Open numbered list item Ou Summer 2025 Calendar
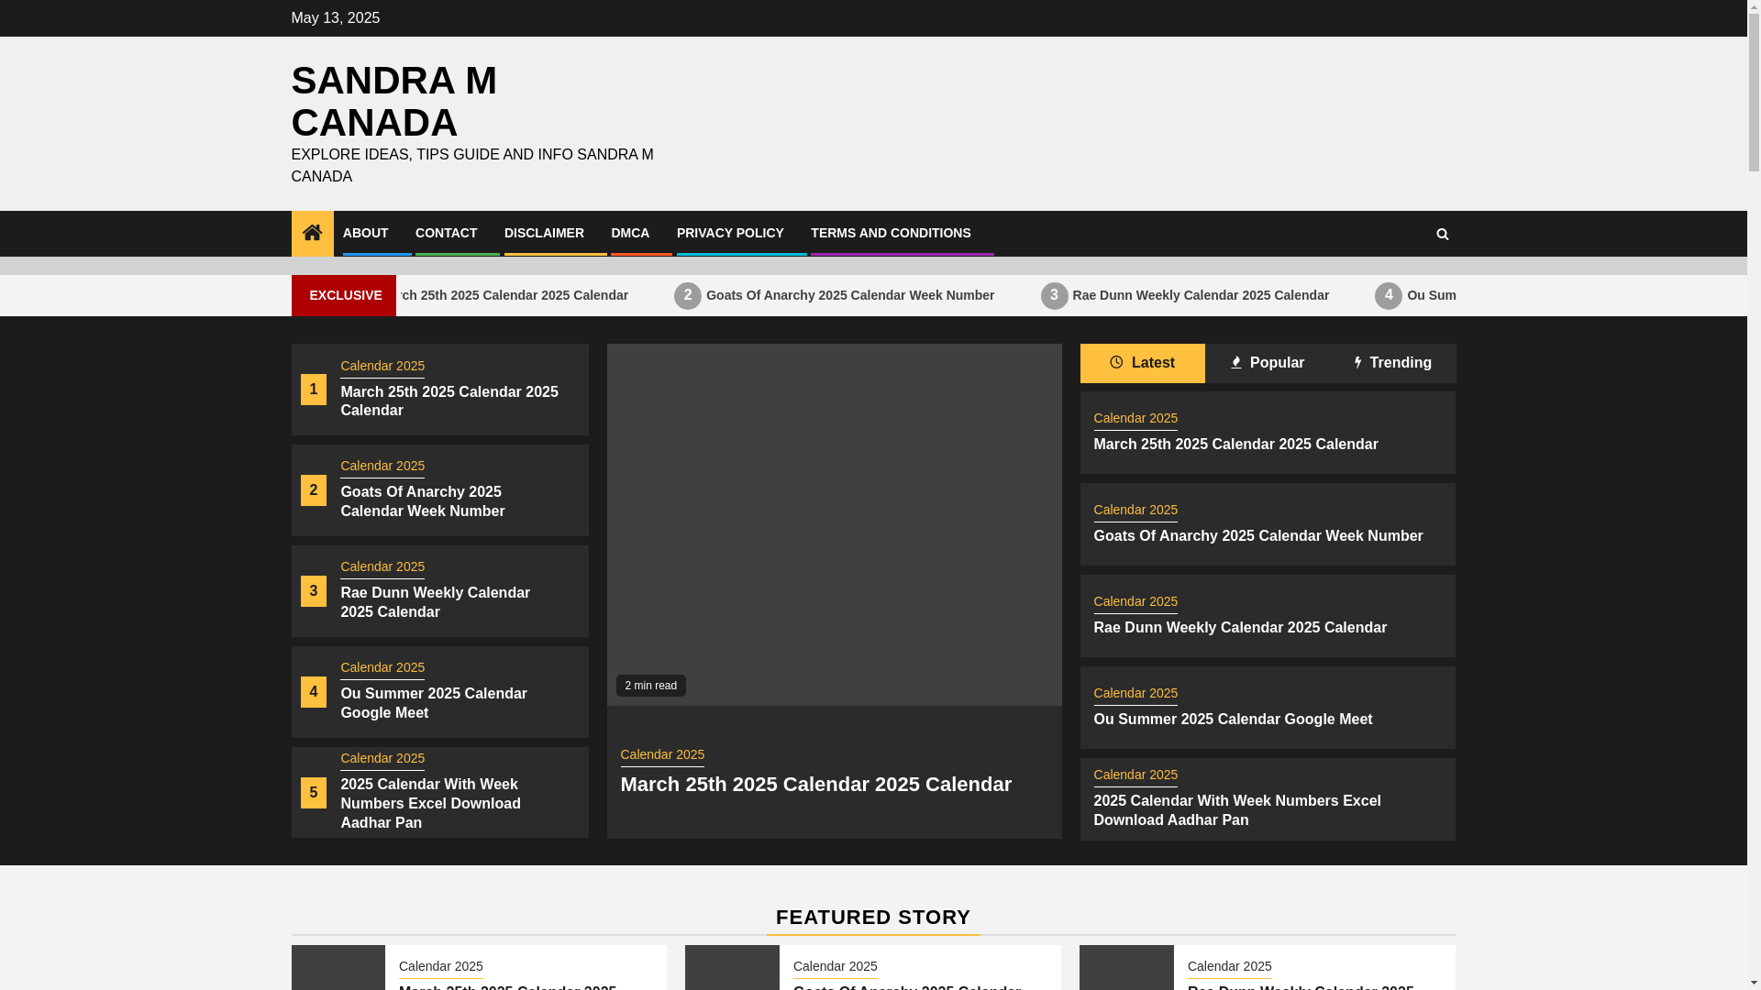The height and width of the screenshot is (990, 1761). (434, 703)
